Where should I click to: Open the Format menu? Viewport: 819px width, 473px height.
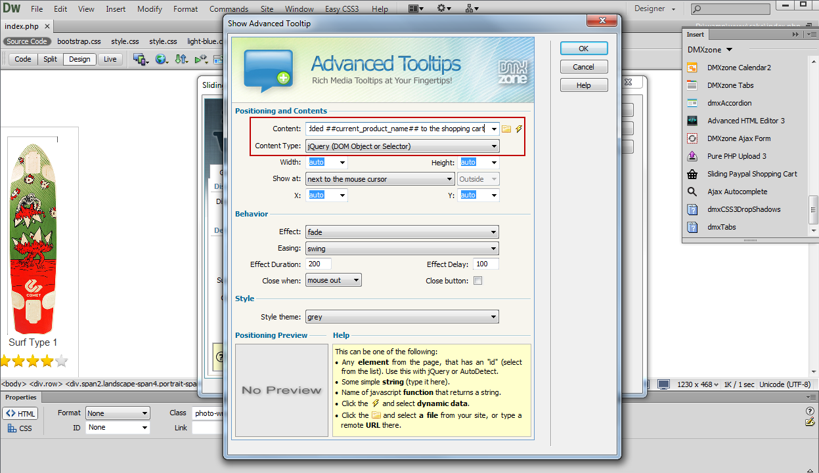point(186,9)
